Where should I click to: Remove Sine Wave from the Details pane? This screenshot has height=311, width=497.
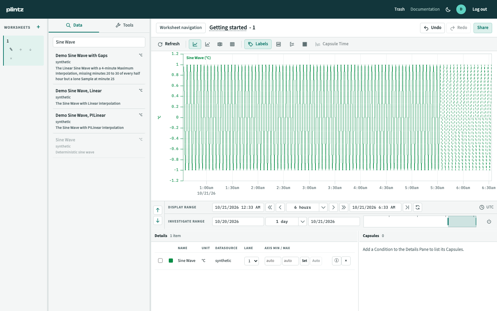[x=346, y=261]
